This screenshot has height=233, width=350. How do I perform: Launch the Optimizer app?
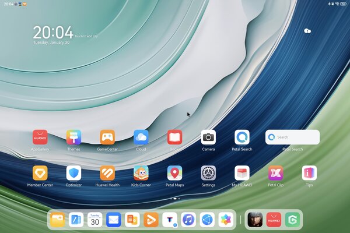pos(73,173)
